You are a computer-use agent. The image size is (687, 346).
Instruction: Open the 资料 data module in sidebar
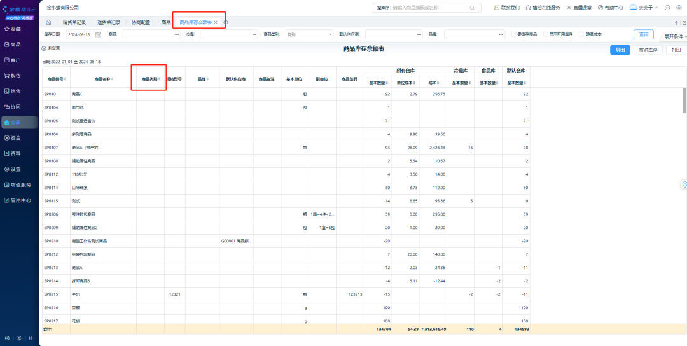click(x=13, y=153)
